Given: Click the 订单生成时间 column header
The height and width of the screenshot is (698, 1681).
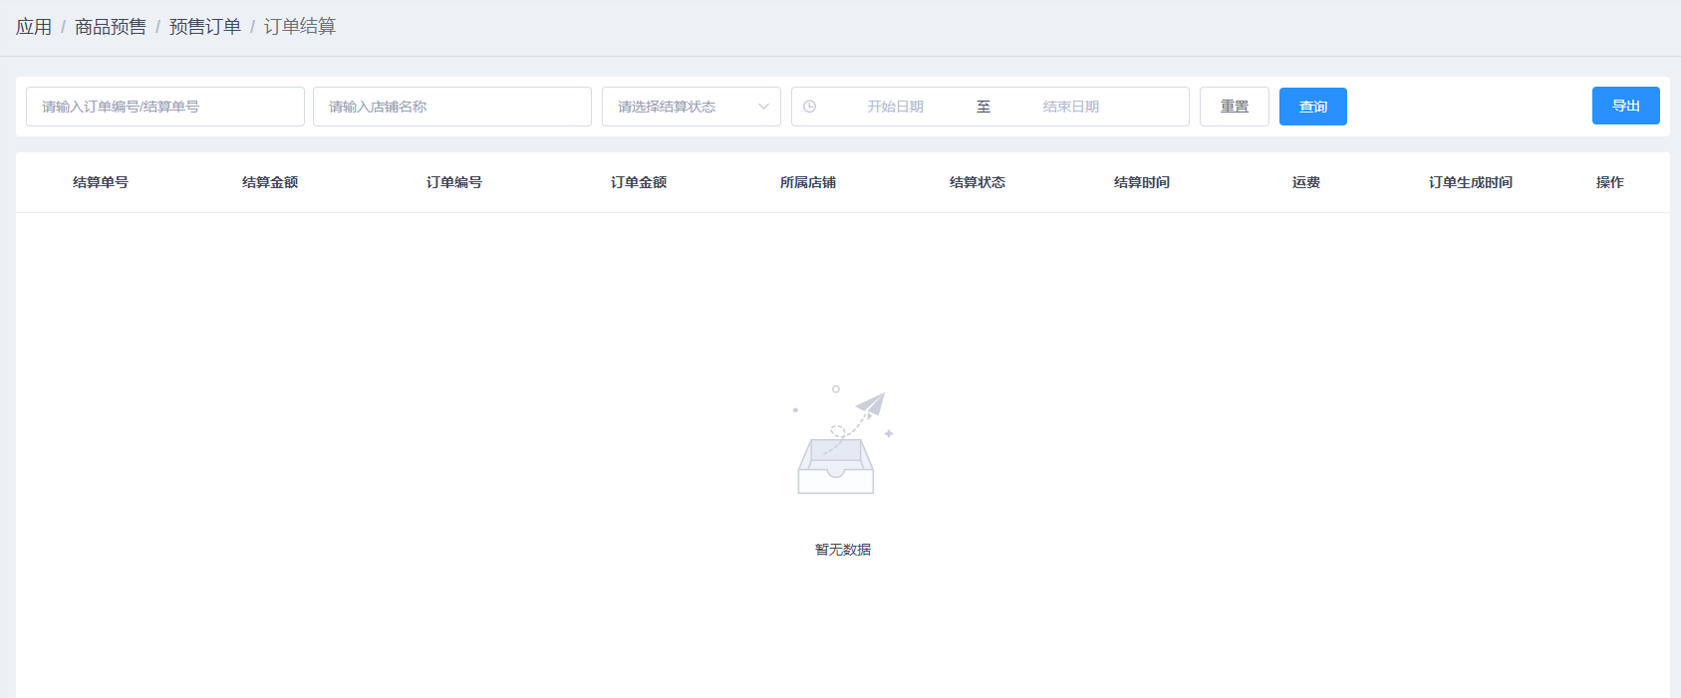Looking at the screenshot, I should (1470, 182).
